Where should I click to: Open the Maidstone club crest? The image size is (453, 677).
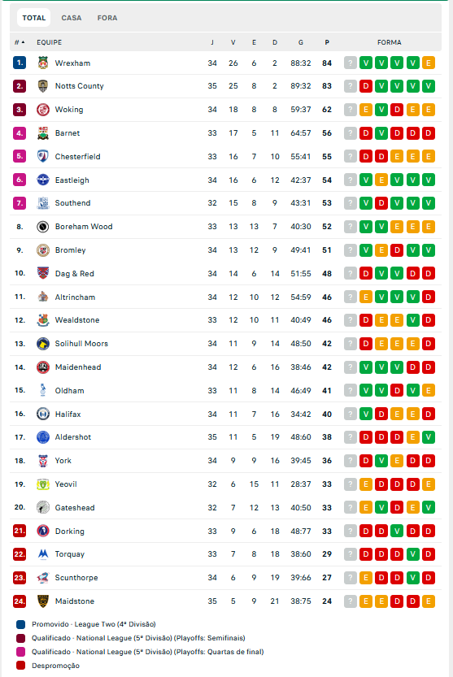[x=43, y=601]
